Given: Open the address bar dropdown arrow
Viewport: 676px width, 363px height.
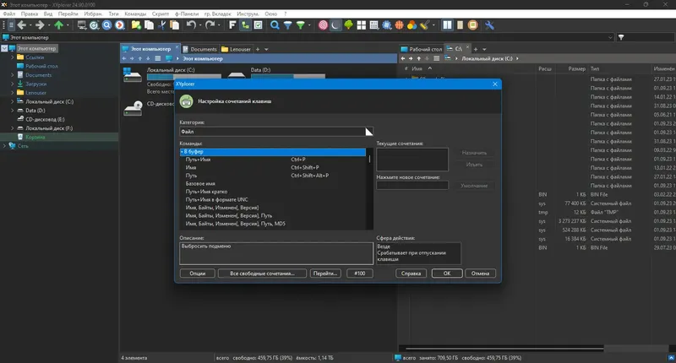Looking at the screenshot, I should point(610,37).
